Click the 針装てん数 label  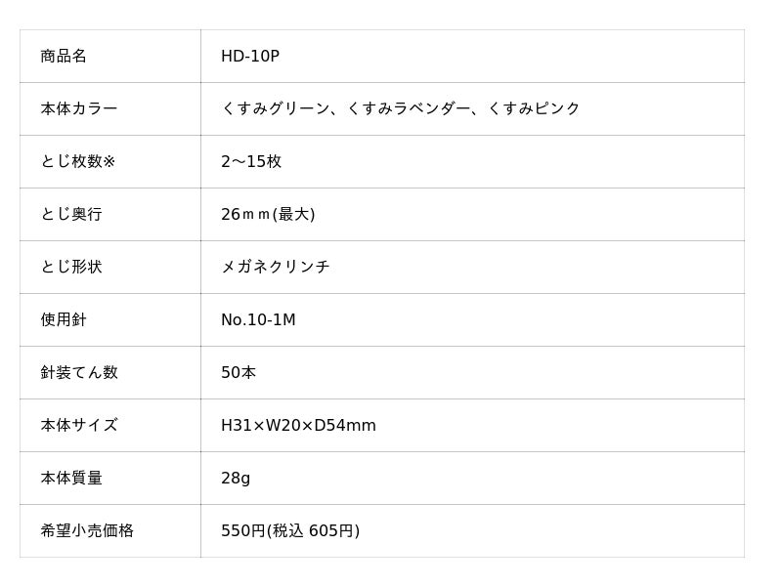[79, 373]
